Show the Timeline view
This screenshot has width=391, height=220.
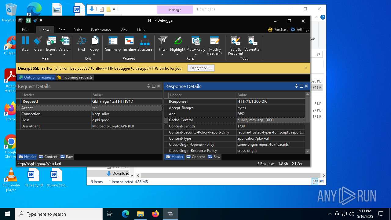(129, 44)
